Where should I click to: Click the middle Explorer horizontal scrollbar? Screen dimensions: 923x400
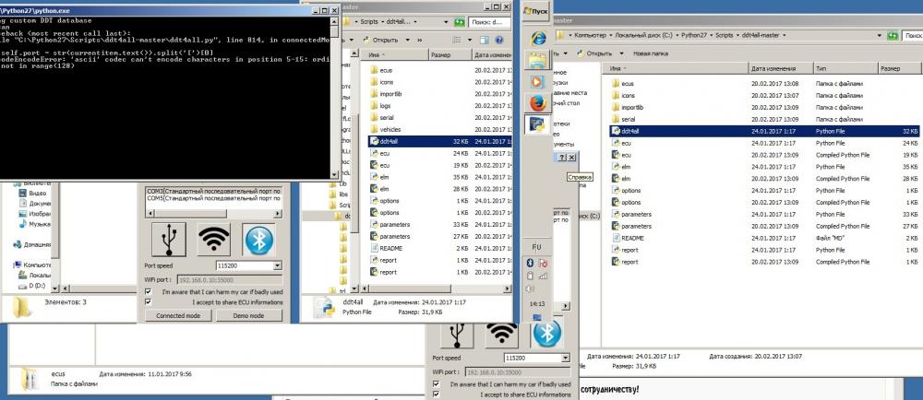[x=436, y=288]
